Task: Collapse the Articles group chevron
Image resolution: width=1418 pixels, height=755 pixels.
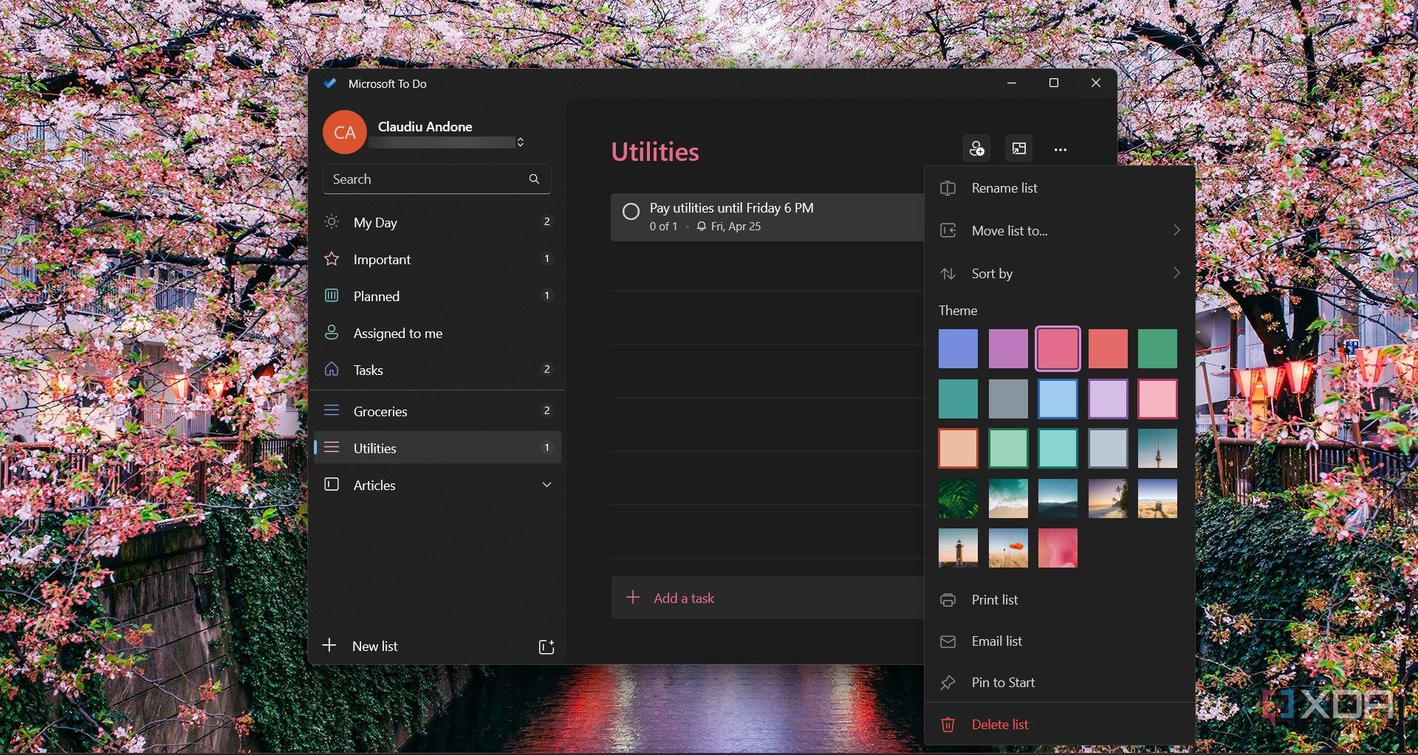Action: 547,485
